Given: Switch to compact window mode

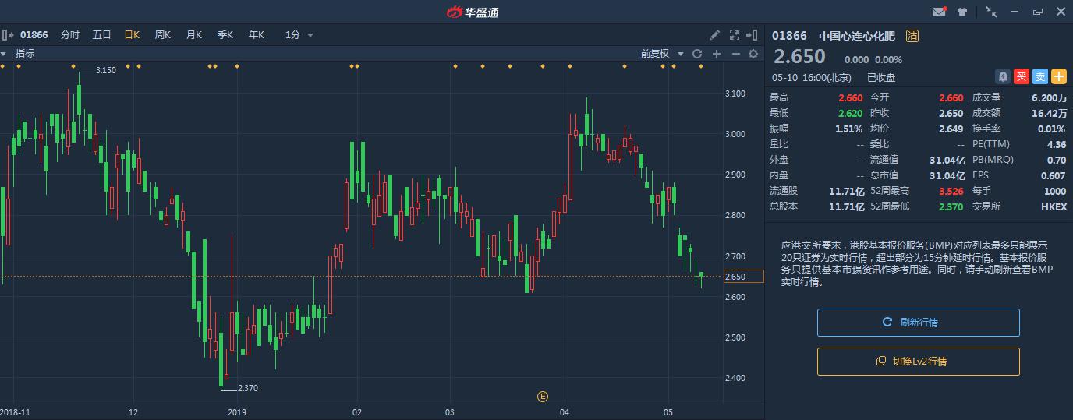Looking at the screenshot, I should (x=991, y=12).
